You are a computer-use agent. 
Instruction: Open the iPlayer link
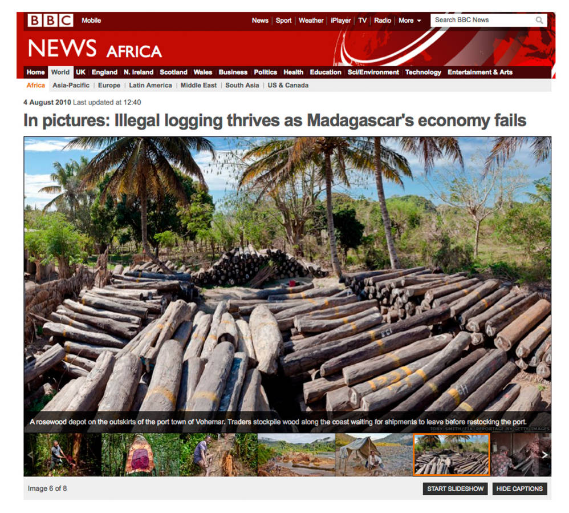click(x=340, y=21)
